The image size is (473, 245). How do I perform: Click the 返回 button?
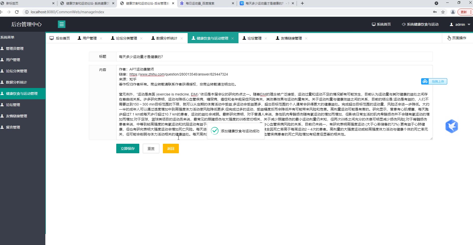tap(171, 148)
